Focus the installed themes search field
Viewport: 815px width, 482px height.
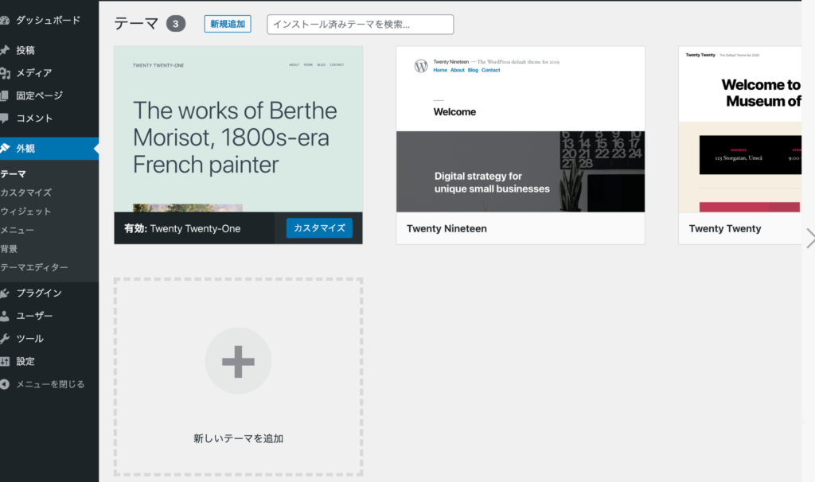pyautogui.click(x=360, y=25)
